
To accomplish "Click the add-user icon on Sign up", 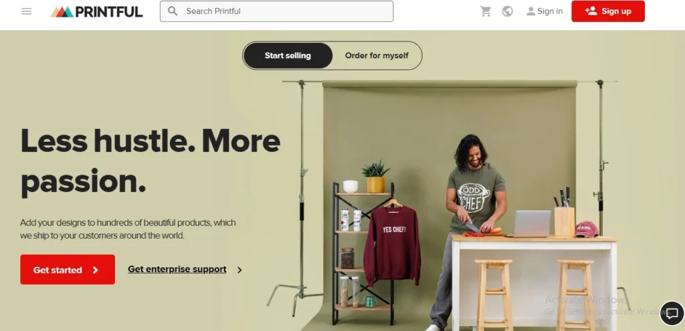I will 591,11.
